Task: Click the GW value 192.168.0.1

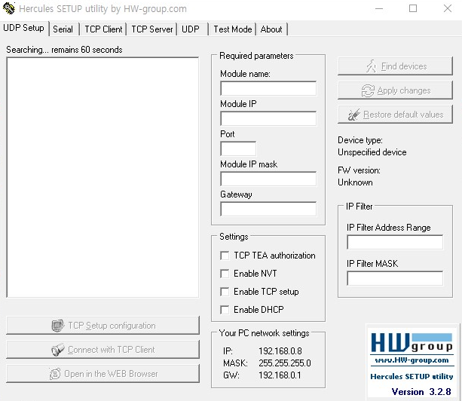Action: tap(280, 375)
